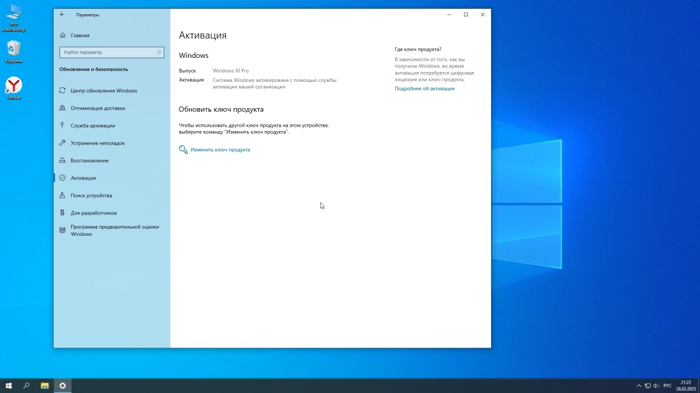Open Центр обновления Windows section

click(x=112, y=91)
